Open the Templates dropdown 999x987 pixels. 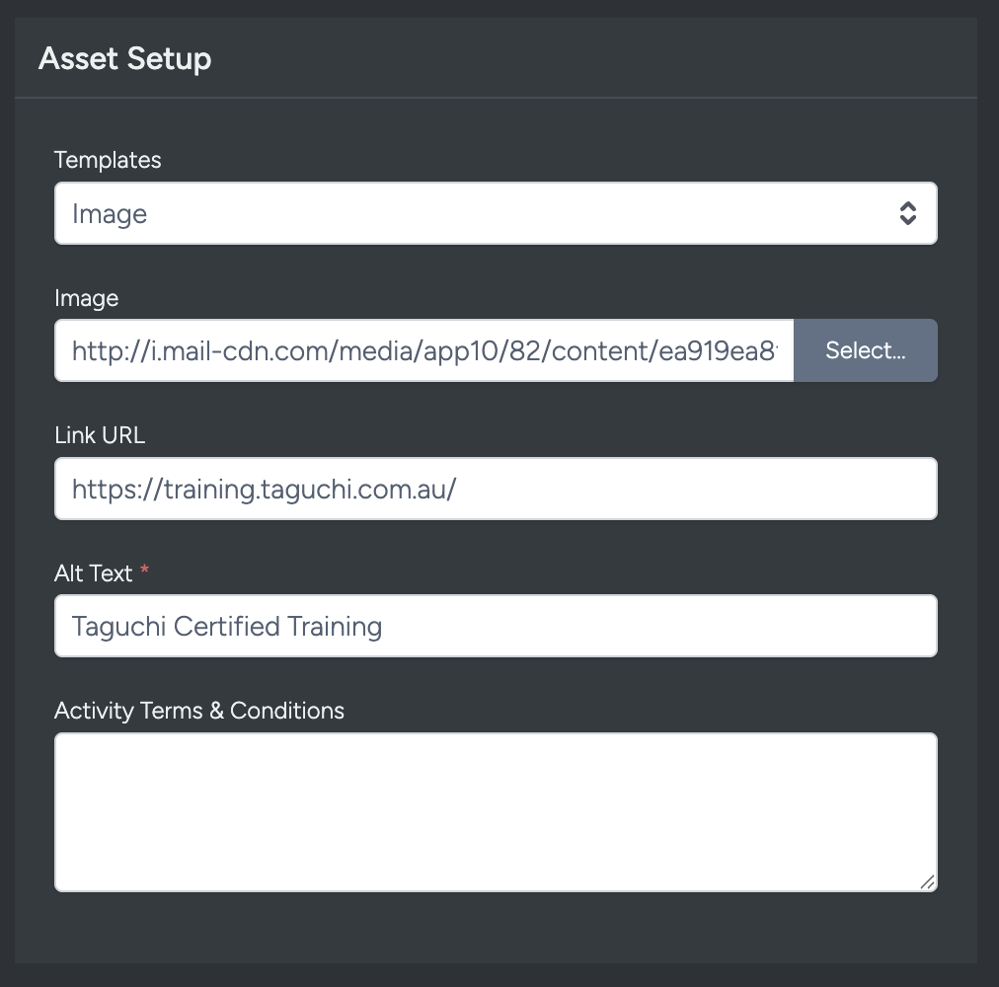(x=494, y=212)
